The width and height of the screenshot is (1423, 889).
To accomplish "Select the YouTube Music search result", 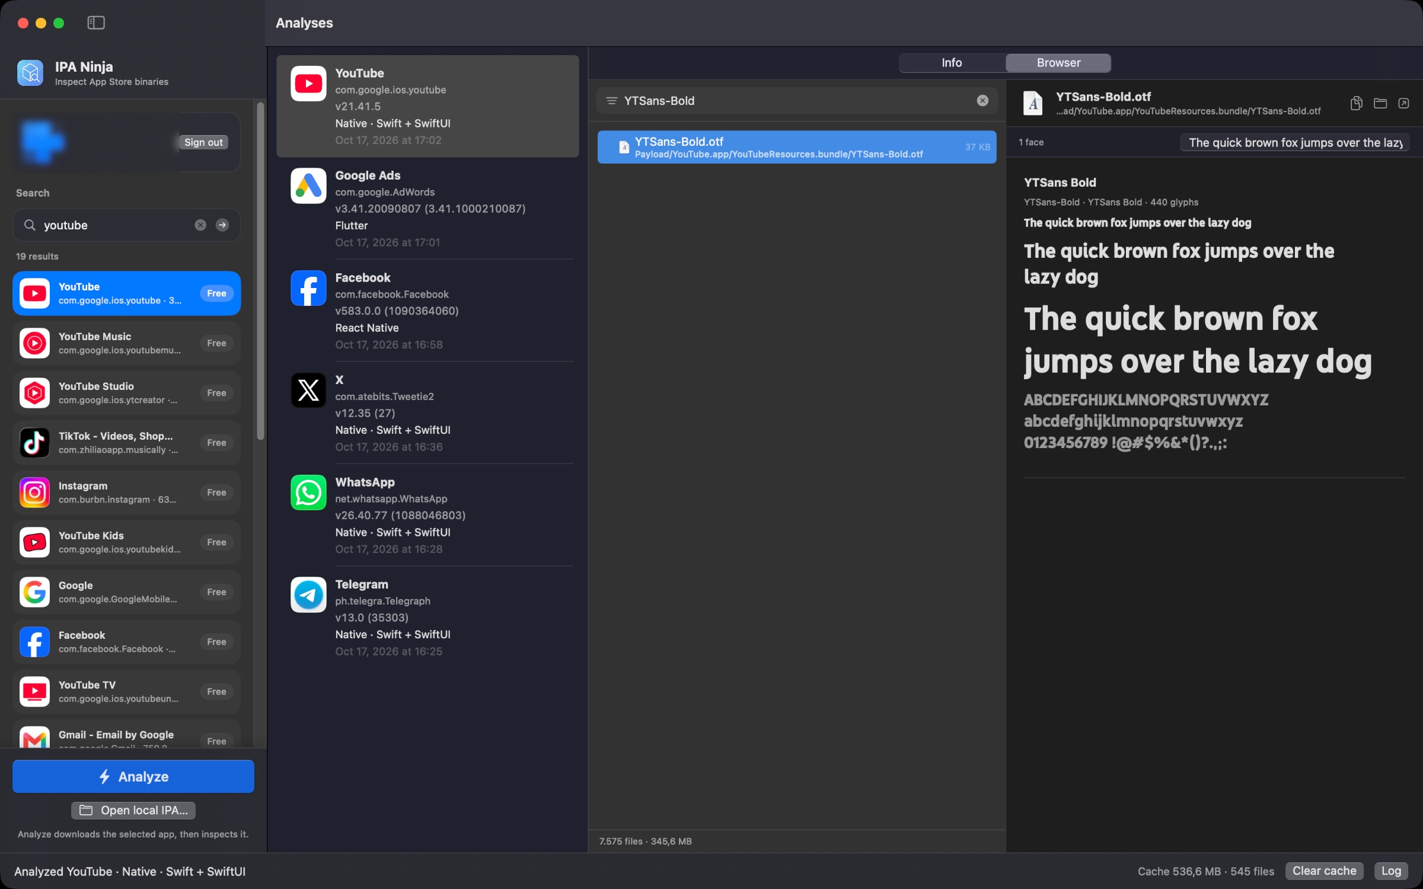I will point(126,343).
